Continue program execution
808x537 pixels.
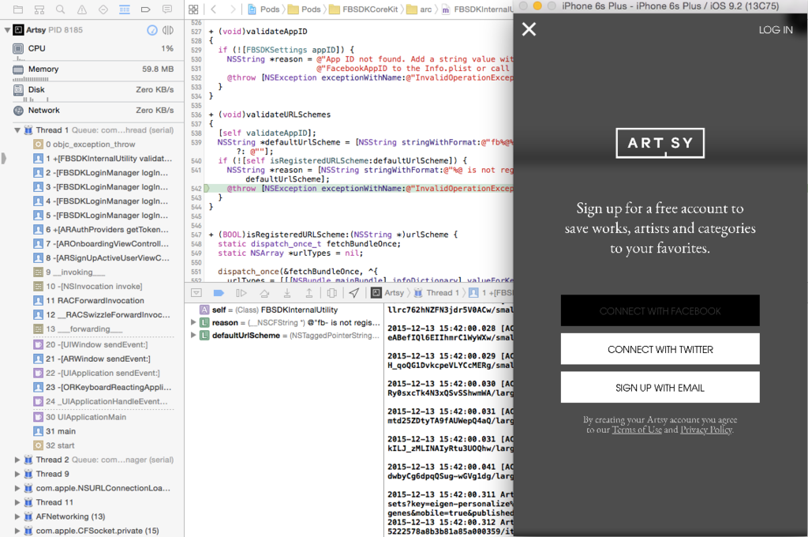coord(241,292)
